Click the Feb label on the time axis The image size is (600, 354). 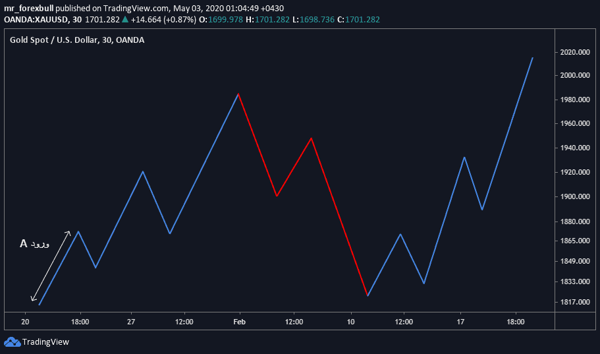click(x=239, y=322)
